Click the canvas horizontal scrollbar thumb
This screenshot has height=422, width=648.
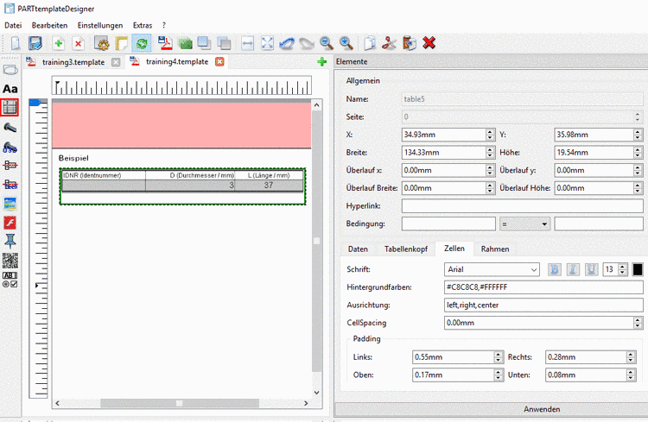point(180,403)
